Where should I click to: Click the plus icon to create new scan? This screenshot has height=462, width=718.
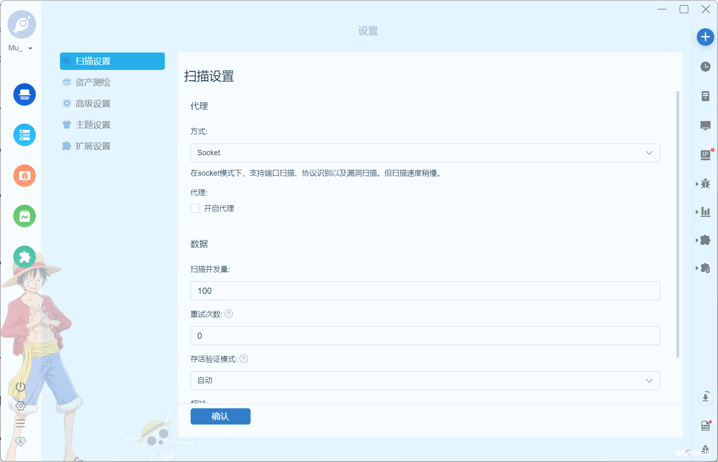pos(705,37)
